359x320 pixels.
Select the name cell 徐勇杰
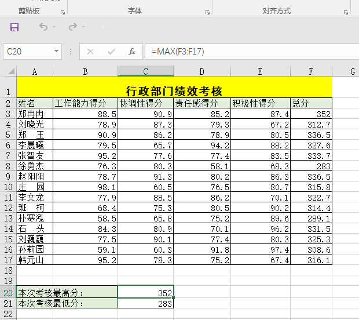point(35,166)
